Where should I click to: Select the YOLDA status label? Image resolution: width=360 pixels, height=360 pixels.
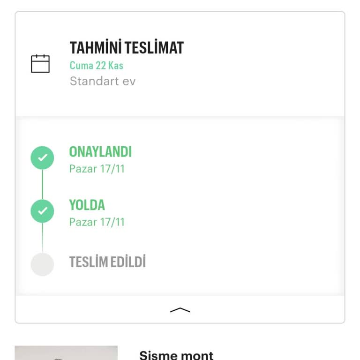coord(87,205)
